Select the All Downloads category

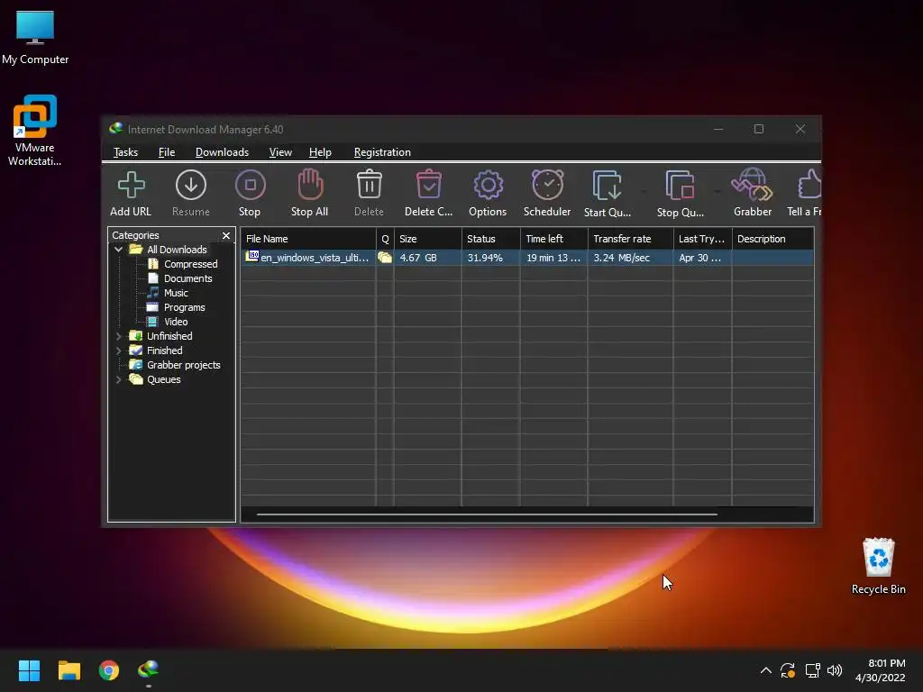(177, 250)
